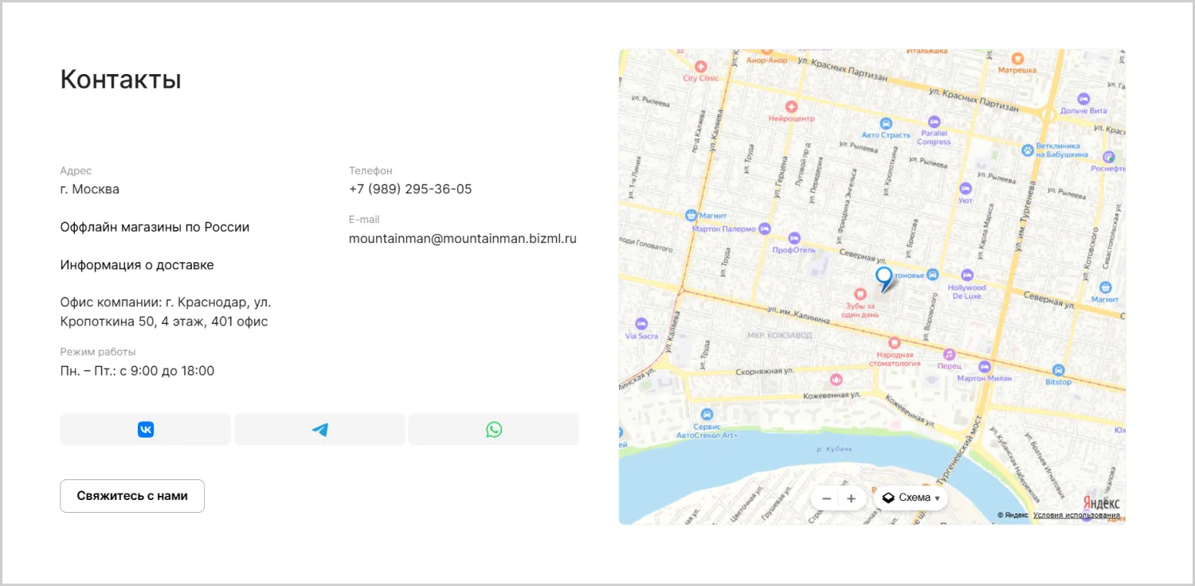Click the Дольче Вита marker
This screenshot has height=586, width=1195.
(1083, 99)
